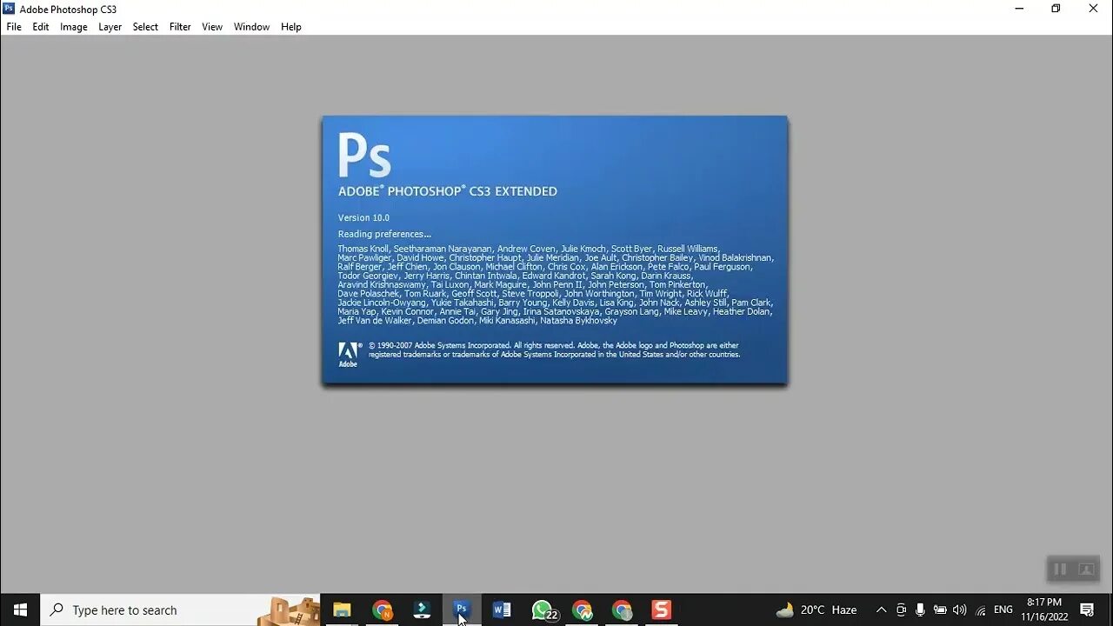
Task: Click the microphone tray icon
Action: point(920,610)
